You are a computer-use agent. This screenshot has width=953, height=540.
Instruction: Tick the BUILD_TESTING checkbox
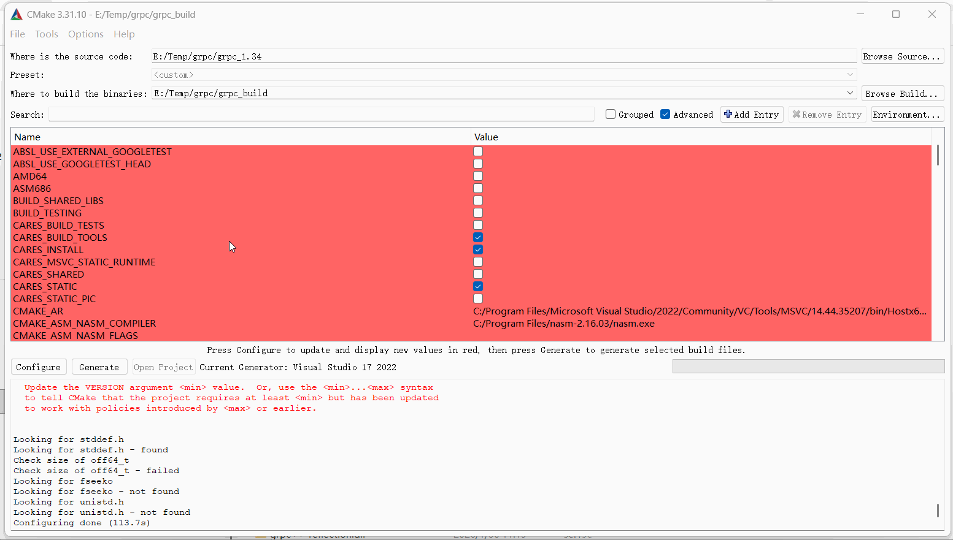pos(478,213)
